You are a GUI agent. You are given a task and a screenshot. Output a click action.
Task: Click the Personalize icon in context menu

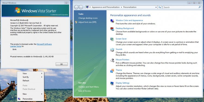(x=19, y=99)
